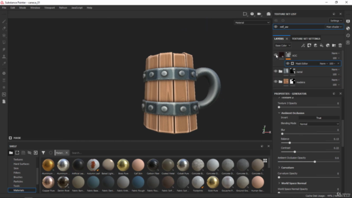Select the Polygon Fill tool
The image size is (352, 198).
click(4, 42)
